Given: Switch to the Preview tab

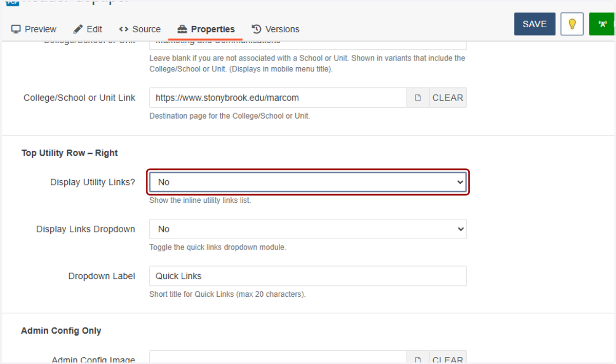Looking at the screenshot, I should pyautogui.click(x=34, y=29).
